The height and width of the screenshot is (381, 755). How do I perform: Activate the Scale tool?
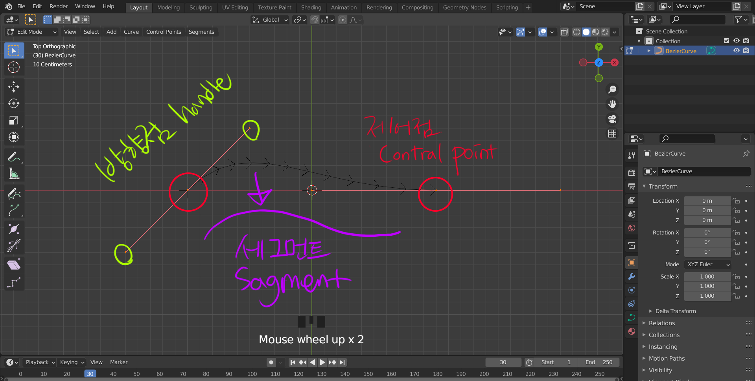coord(14,120)
